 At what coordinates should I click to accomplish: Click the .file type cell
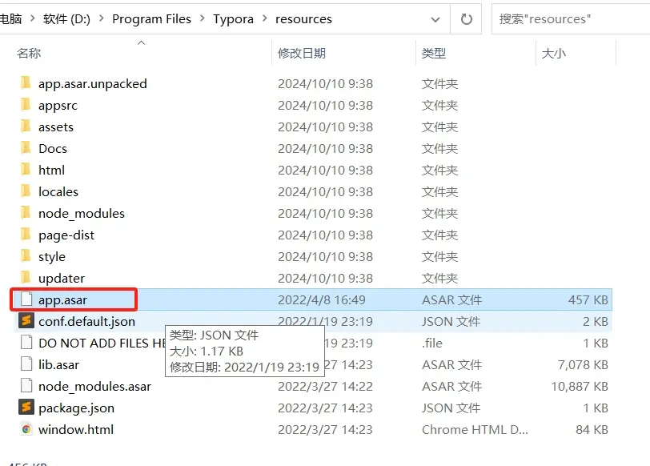click(432, 343)
